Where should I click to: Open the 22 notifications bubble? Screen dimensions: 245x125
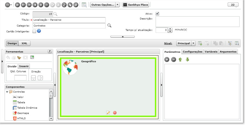click(233, 5)
